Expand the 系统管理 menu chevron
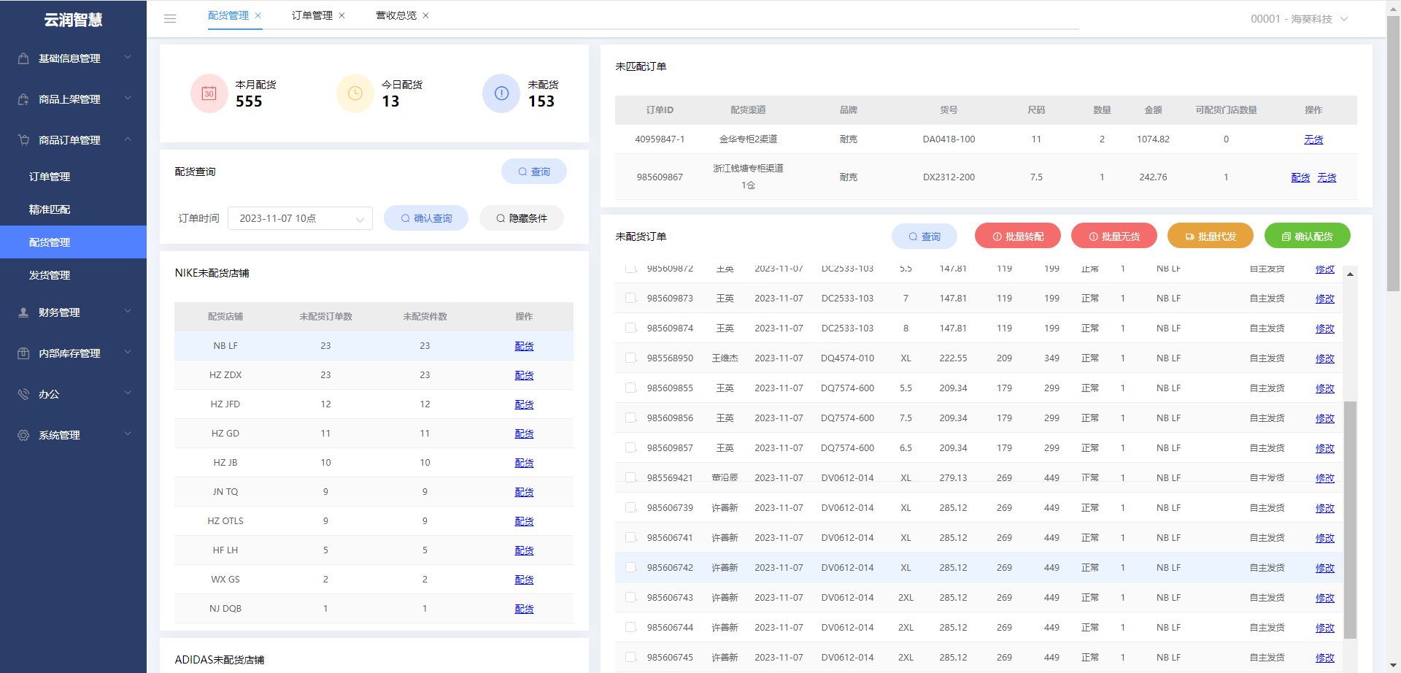Screen dimensions: 1401x673 click(x=128, y=434)
